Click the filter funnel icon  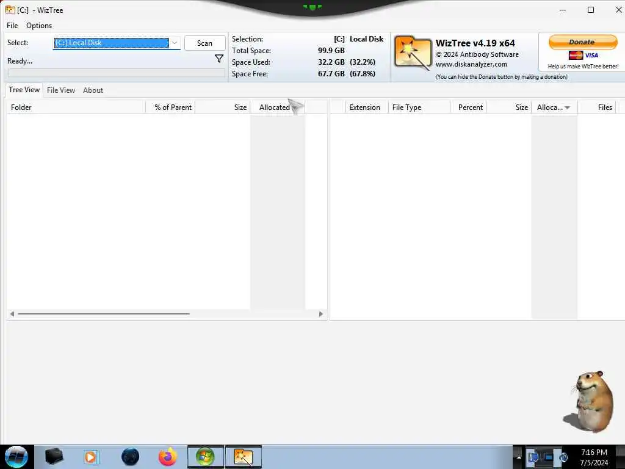pos(219,59)
